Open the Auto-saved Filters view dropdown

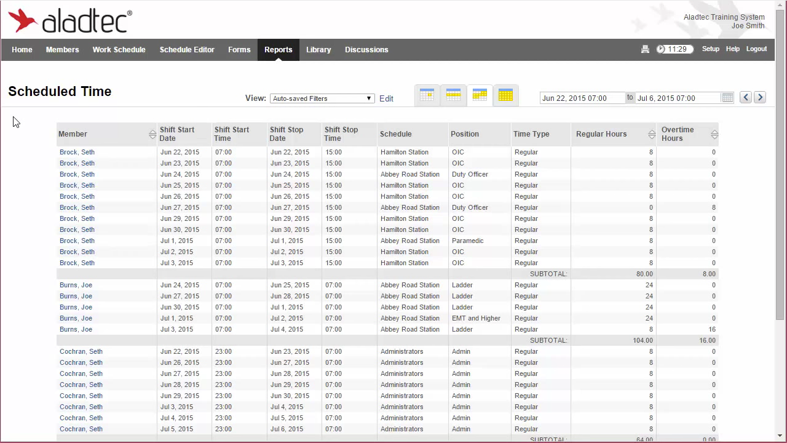pyautogui.click(x=322, y=98)
